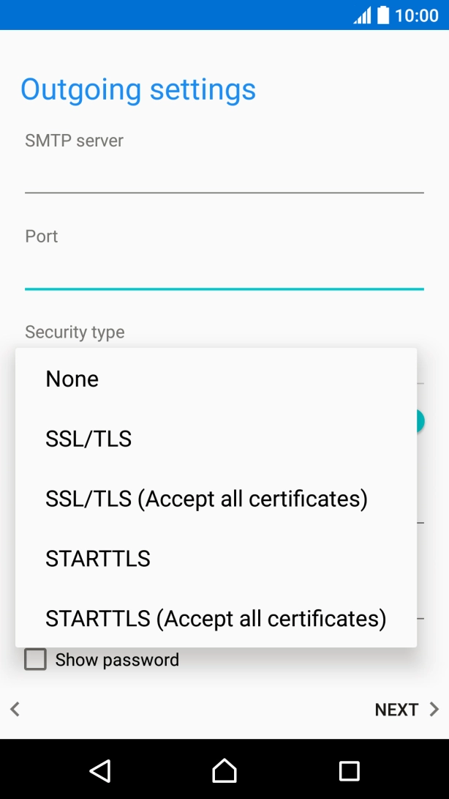
Task: Select SSL/TLS (Accept all certificates)
Action: 207,499
